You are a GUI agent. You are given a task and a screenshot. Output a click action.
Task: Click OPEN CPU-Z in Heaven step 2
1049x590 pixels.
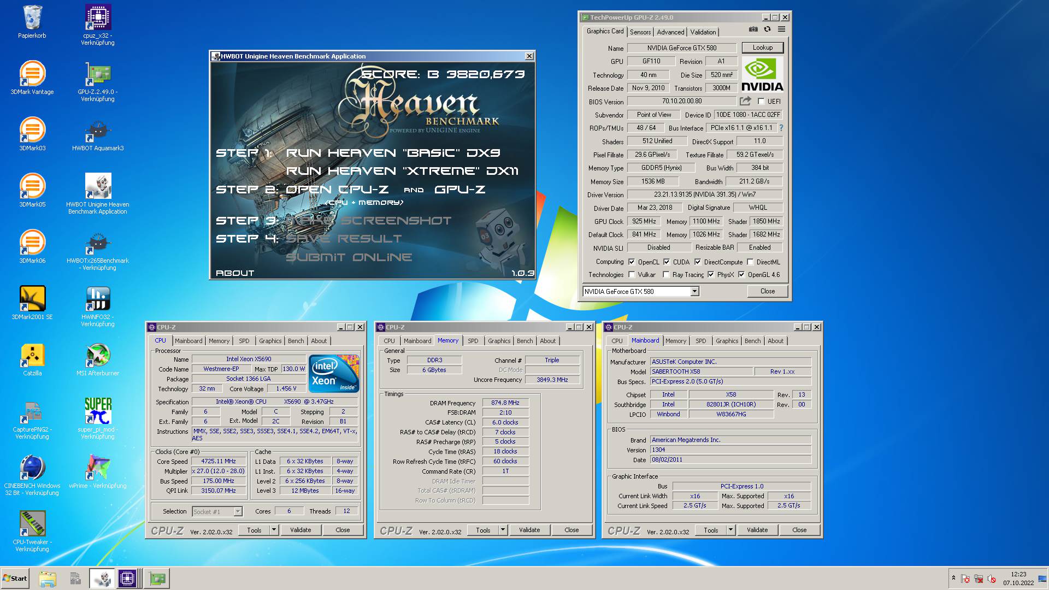click(x=337, y=190)
